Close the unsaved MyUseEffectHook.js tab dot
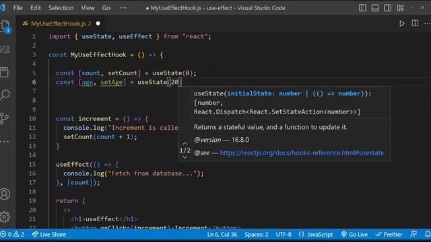This screenshot has width=431, height=242. 98,24
